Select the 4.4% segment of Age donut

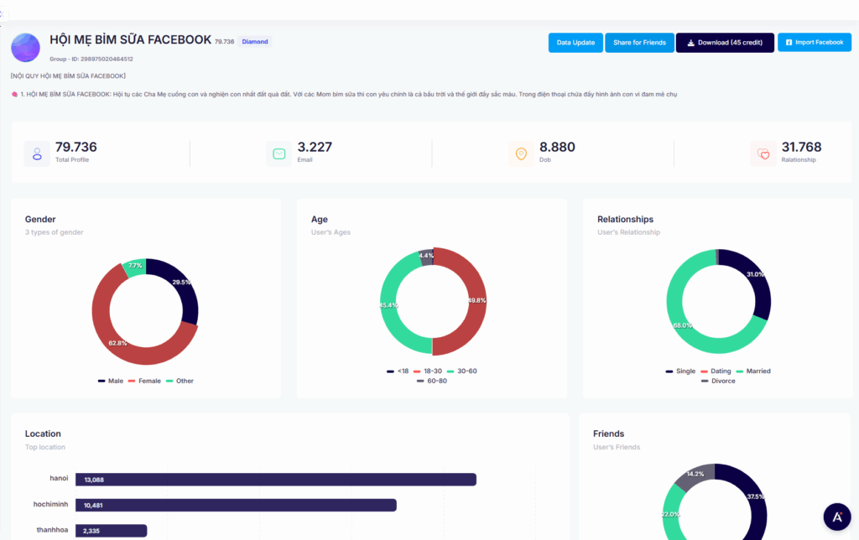point(426,257)
